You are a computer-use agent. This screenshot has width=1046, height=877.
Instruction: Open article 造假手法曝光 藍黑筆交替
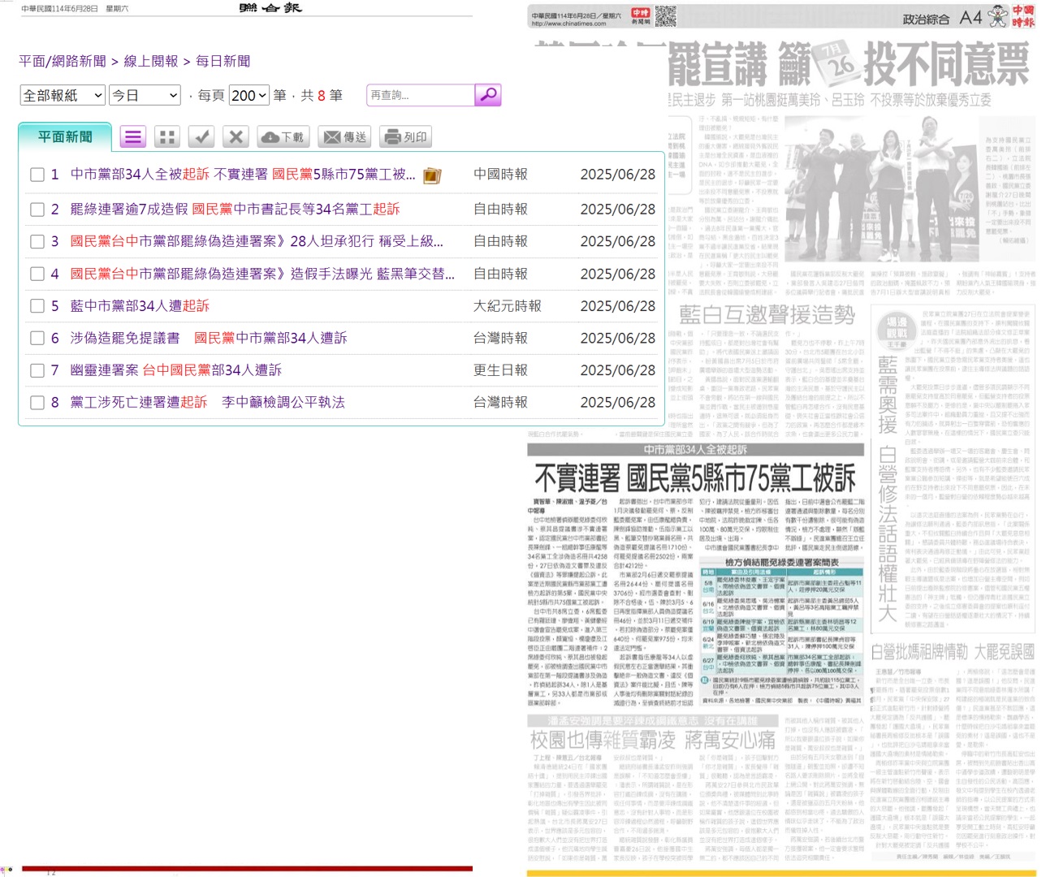click(x=262, y=274)
